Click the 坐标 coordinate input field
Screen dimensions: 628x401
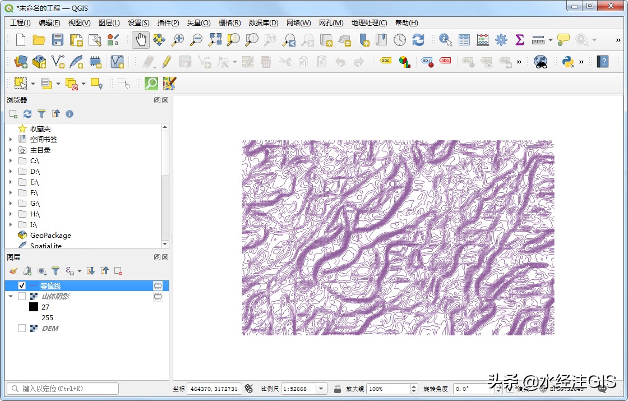pos(214,389)
